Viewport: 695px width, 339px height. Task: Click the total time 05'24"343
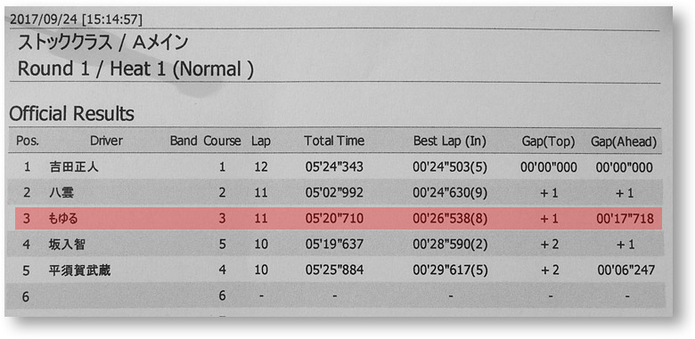pos(334,167)
